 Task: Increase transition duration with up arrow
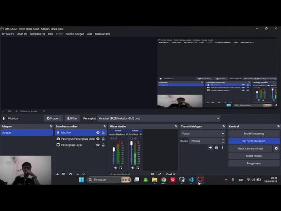click(223, 139)
